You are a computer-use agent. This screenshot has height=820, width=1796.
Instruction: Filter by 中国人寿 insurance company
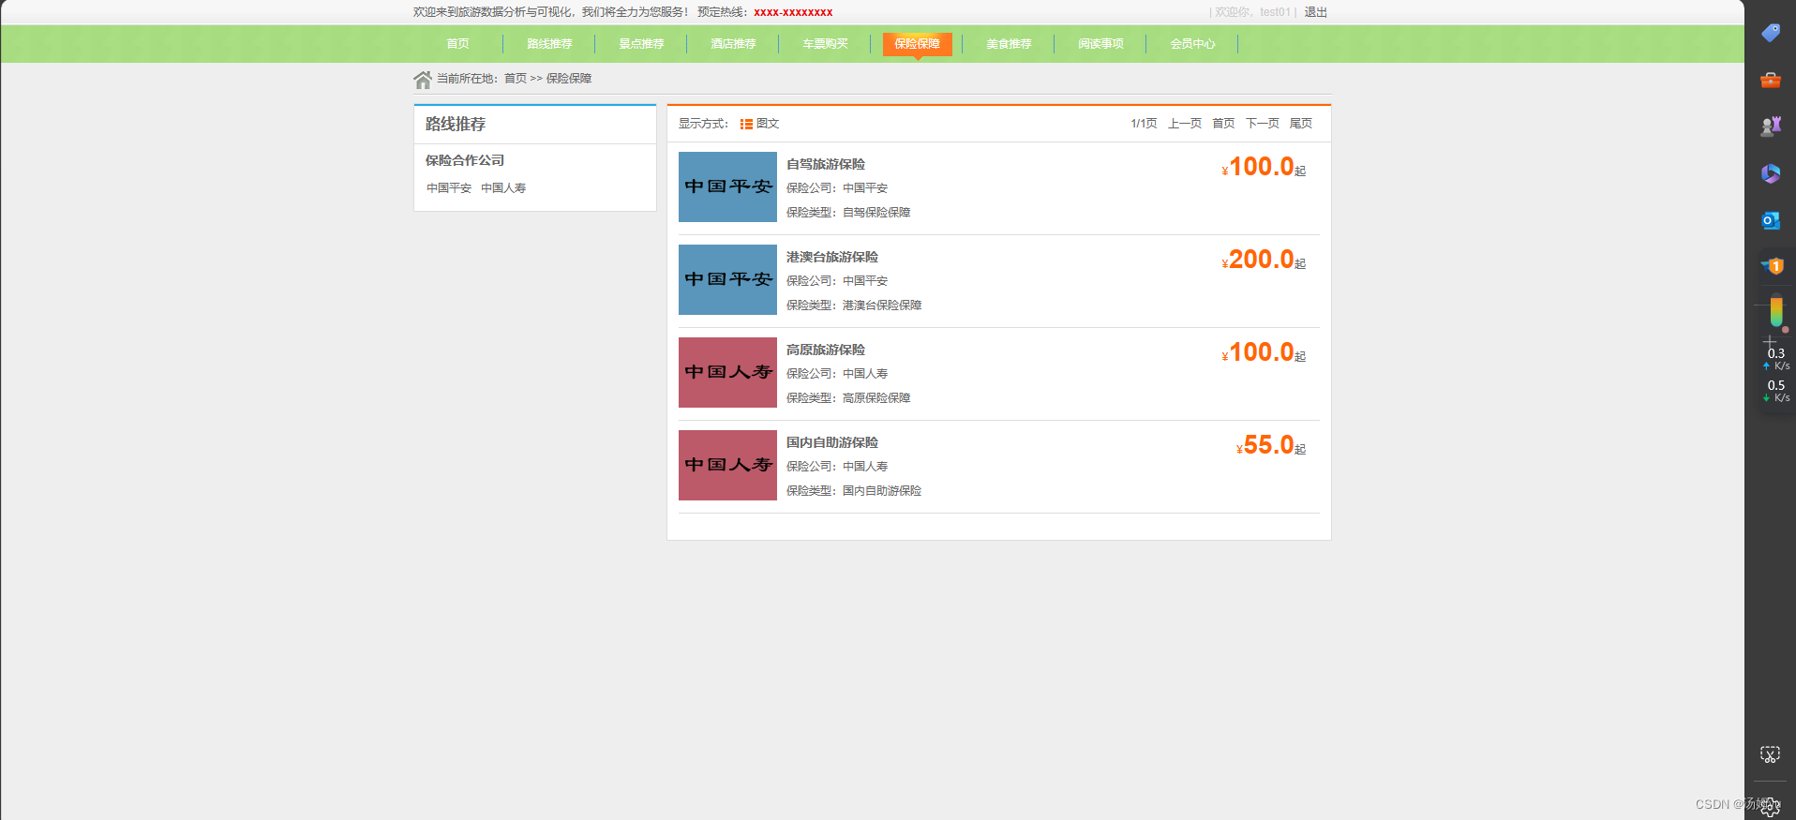pos(503,188)
